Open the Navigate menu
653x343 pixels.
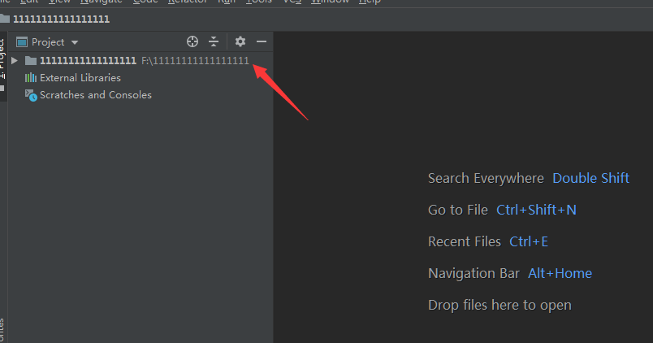click(102, 2)
